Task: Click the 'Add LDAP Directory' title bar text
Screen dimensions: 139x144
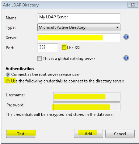Action: (x=21, y=5)
